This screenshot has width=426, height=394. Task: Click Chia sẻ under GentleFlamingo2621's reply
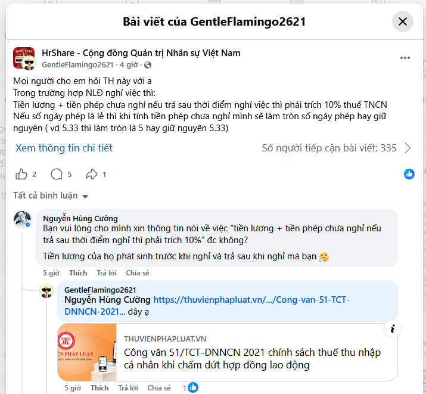(159, 388)
